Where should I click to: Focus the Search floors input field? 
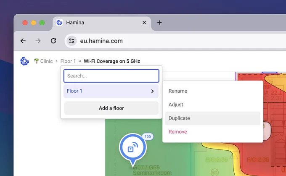click(x=111, y=76)
